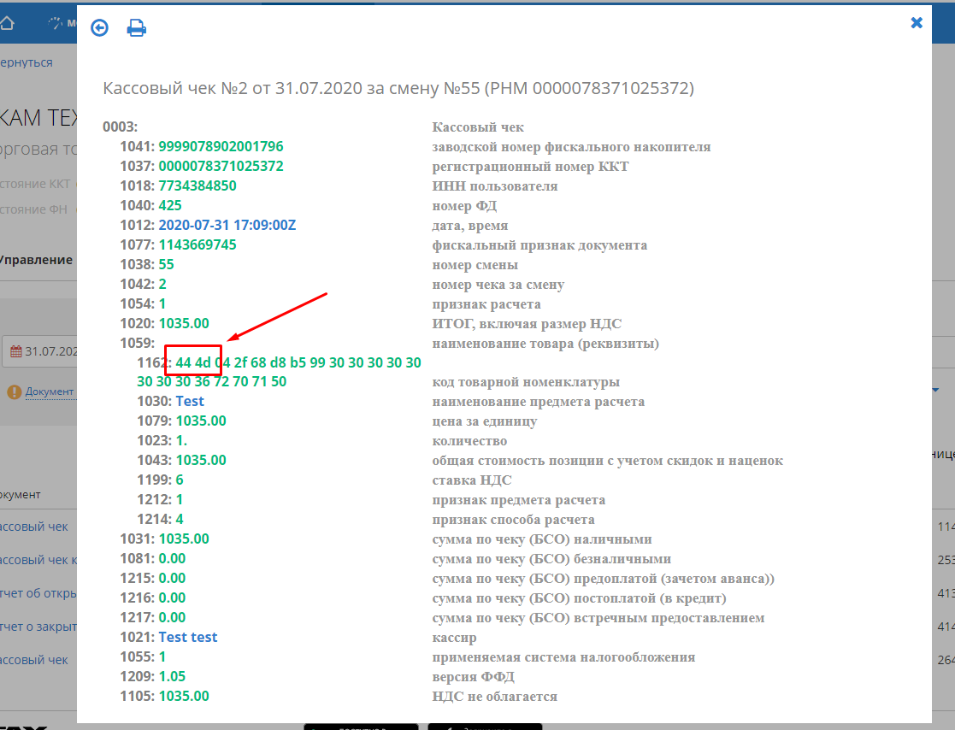Click tag 1079 unit price 1035.00

click(x=201, y=421)
